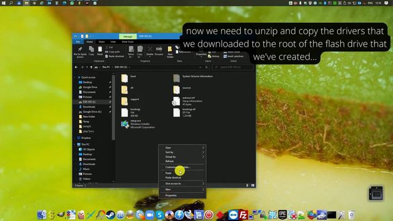Screen dimensions: 393x221
Task: Open the File ribbon tab
Action: (78, 42)
